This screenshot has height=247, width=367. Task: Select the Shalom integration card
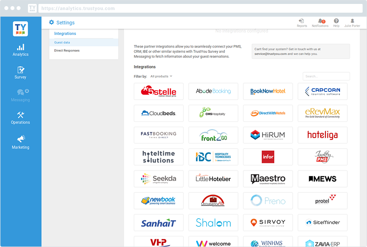tap(213, 223)
